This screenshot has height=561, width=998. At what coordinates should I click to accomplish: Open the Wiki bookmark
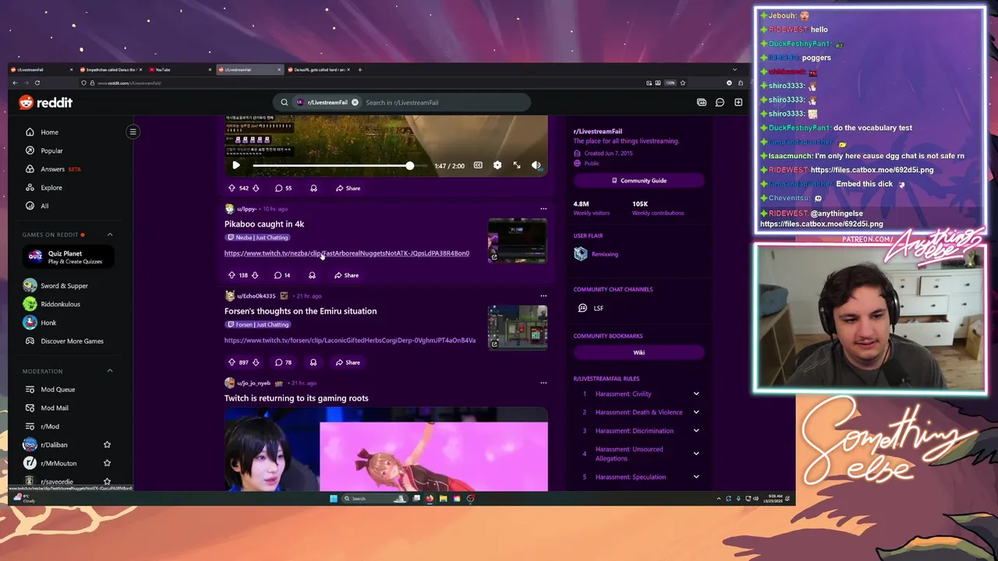pos(639,352)
